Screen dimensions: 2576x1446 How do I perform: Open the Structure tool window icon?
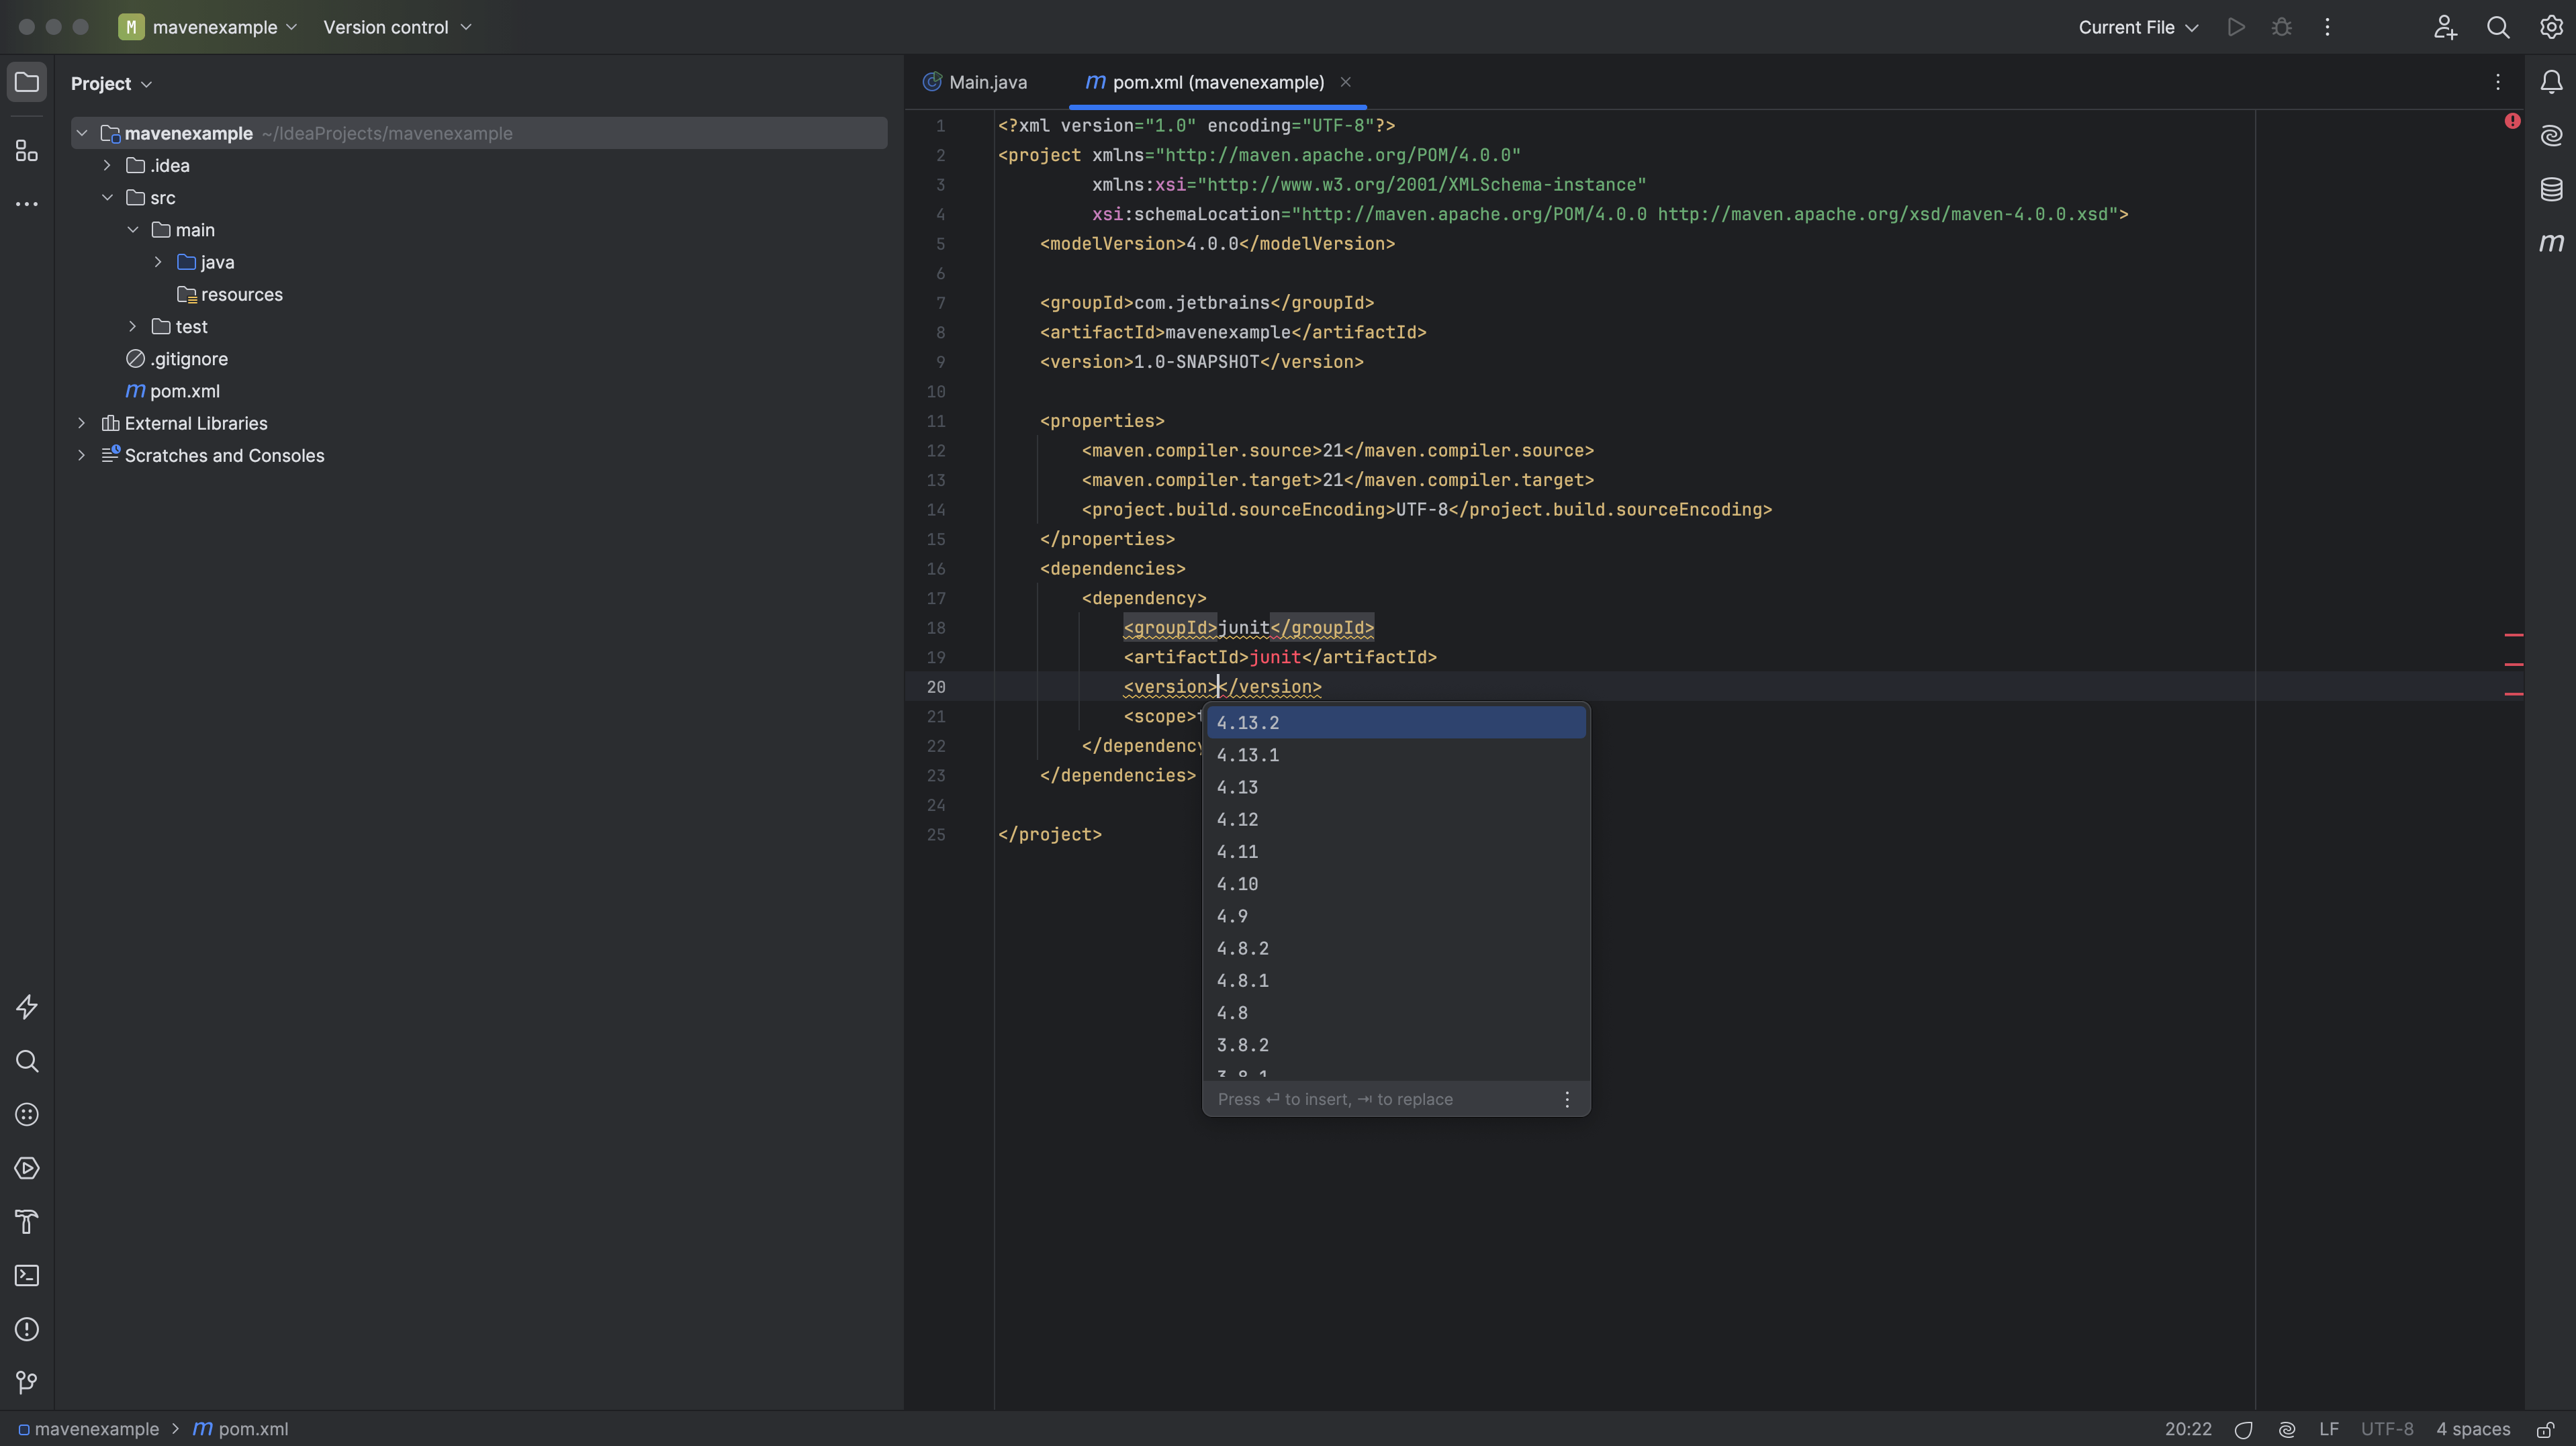click(27, 151)
